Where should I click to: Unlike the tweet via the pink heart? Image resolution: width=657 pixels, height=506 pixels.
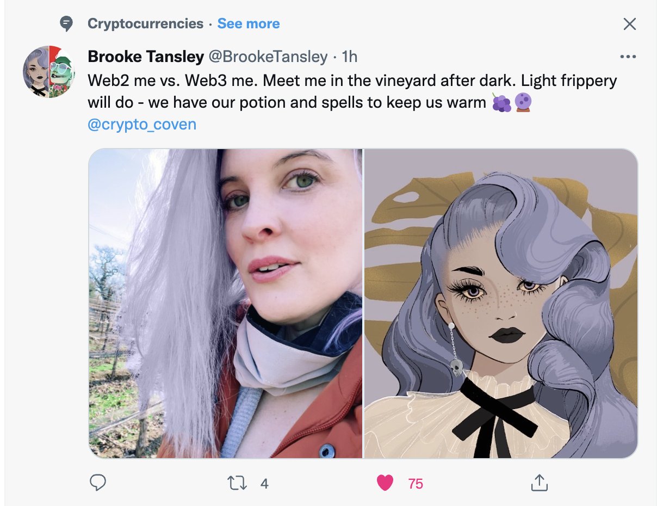click(385, 483)
